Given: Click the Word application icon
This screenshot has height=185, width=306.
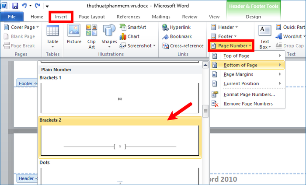Looking at the screenshot, I should [4, 6].
